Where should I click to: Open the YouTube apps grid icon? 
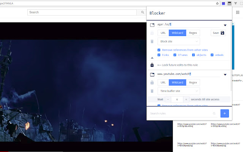pos(238,12)
